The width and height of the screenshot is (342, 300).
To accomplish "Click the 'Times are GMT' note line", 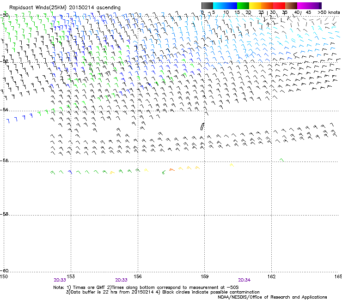I will click(146, 288).
